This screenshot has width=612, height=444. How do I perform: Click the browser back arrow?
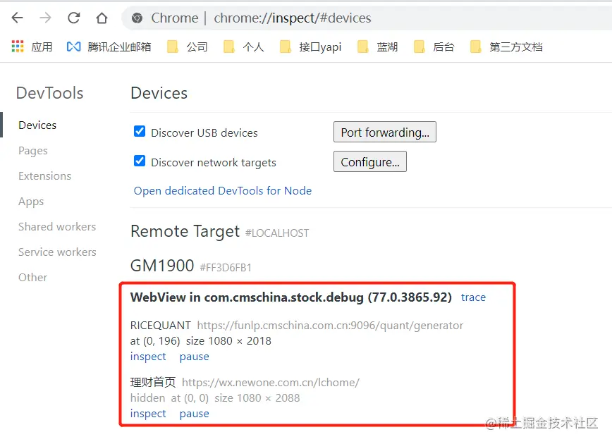(x=17, y=18)
